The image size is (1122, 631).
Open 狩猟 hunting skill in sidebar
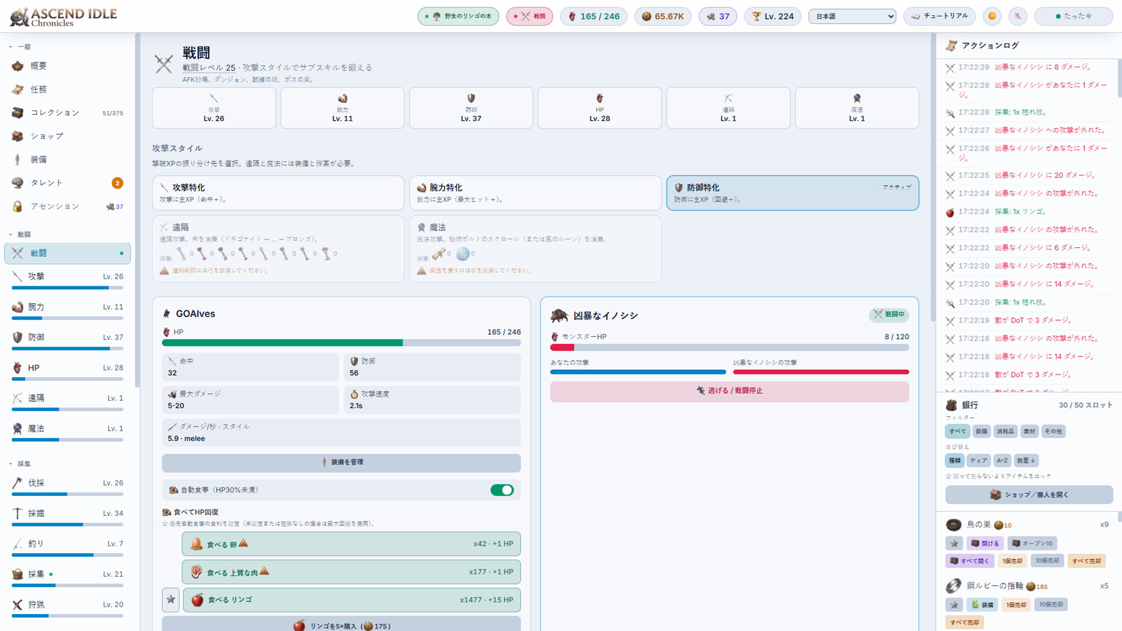tap(67, 608)
